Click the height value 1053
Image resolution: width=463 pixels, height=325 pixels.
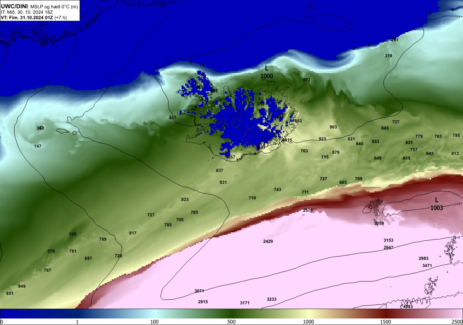pyautogui.click(x=297, y=121)
